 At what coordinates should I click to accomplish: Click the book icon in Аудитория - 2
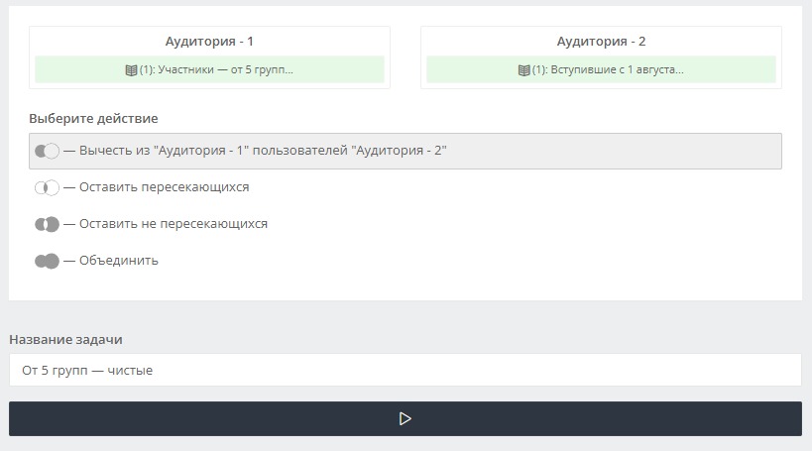(x=523, y=70)
